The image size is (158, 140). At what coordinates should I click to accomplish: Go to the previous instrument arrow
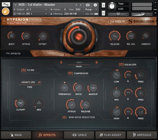point(76,5)
